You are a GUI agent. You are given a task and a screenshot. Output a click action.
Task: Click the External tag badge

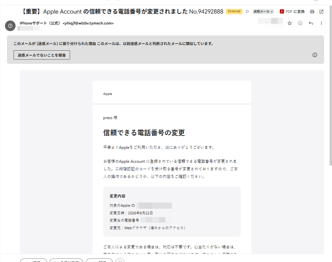(x=234, y=12)
